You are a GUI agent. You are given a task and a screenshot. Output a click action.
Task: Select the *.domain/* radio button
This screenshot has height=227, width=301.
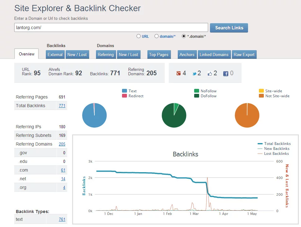(184, 36)
